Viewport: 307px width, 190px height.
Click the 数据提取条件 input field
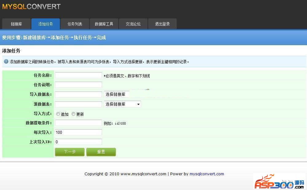[78, 123]
